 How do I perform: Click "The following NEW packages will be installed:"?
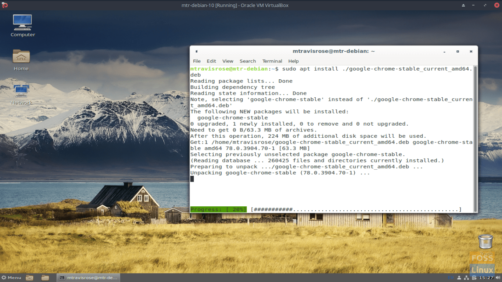[x=269, y=111]
